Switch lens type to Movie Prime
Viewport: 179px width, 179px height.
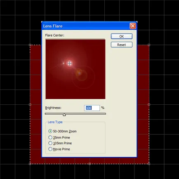(x=50, y=149)
